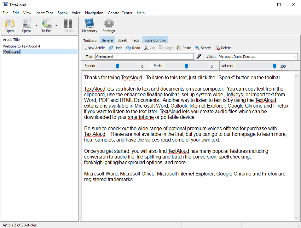Open the Speak menu
This screenshot has width=301, height=228.
point(63,13)
